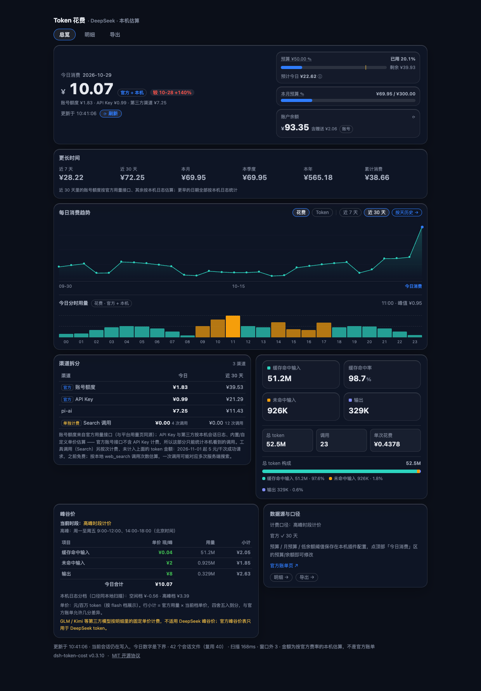Click the orange 未命中输入 926K · 1.8% legend
Screen dimensions: 481x691
(356, 479)
